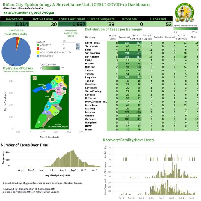Click the blue western region of the map
This screenshot has width=201, height=201.
coord(41,88)
